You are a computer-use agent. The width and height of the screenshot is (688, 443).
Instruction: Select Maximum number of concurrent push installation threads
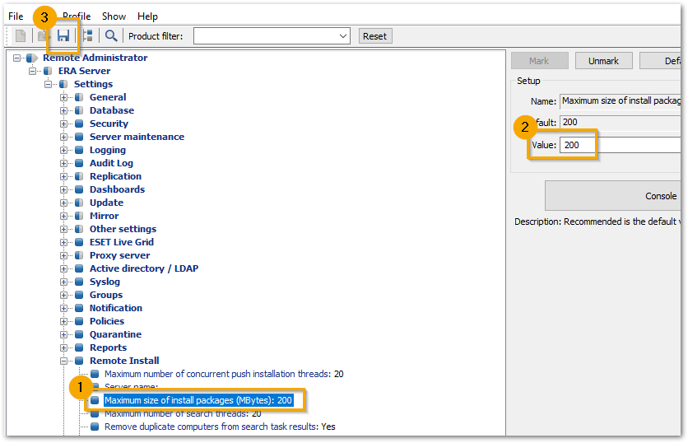click(x=224, y=374)
